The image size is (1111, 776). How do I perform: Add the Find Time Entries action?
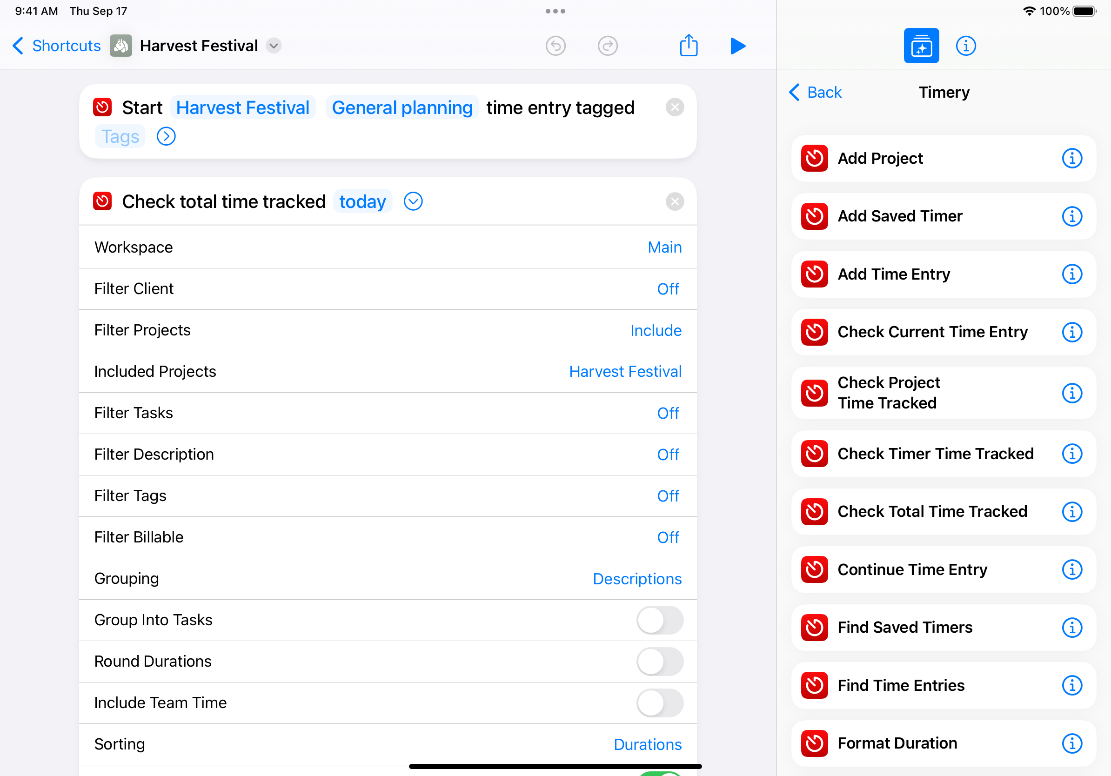(x=944, y=686)
